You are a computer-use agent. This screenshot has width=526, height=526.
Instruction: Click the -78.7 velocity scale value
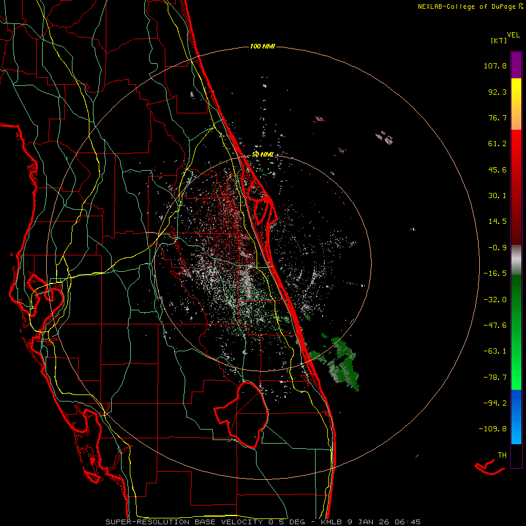[495, 378]
